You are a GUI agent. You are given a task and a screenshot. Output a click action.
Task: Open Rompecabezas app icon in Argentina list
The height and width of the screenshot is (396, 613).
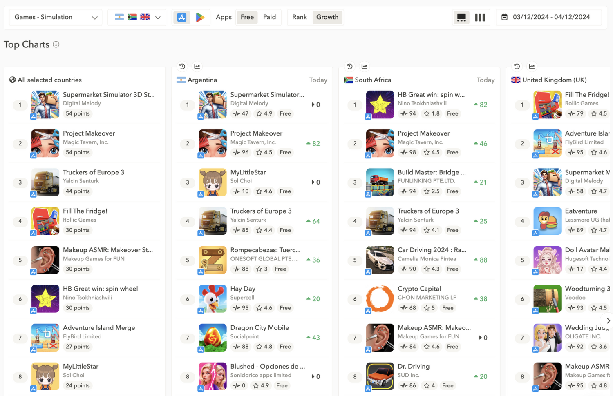tap(213, 260)
